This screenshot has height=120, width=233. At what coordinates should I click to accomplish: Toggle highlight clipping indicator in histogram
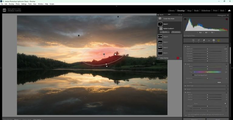tap(227, 19)
